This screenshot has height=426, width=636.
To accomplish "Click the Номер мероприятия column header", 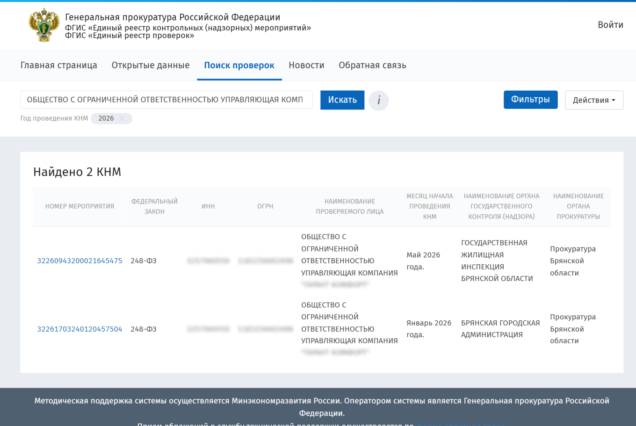I will (x=79, y=206).
